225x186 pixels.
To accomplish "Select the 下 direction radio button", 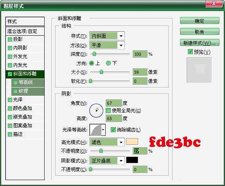I will click(x=108, y=63).
